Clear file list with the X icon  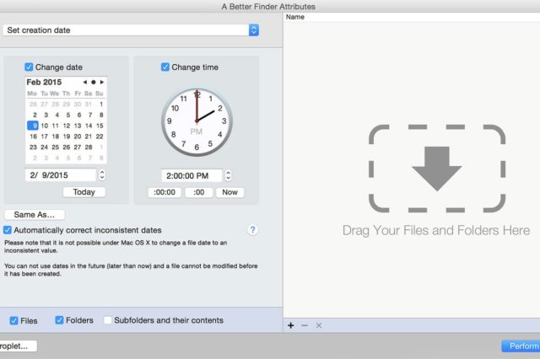319,325
